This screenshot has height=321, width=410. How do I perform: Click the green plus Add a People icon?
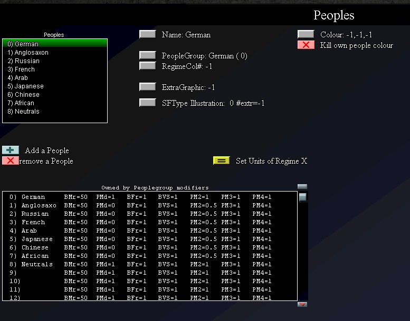[11, 150]
